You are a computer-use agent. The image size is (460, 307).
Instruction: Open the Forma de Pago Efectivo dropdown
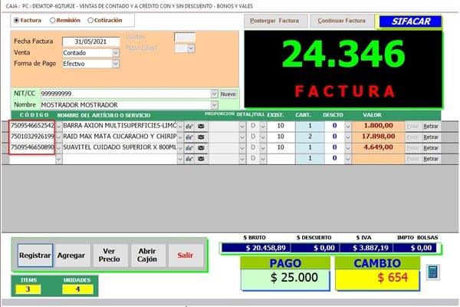click(x=116, y=64)
